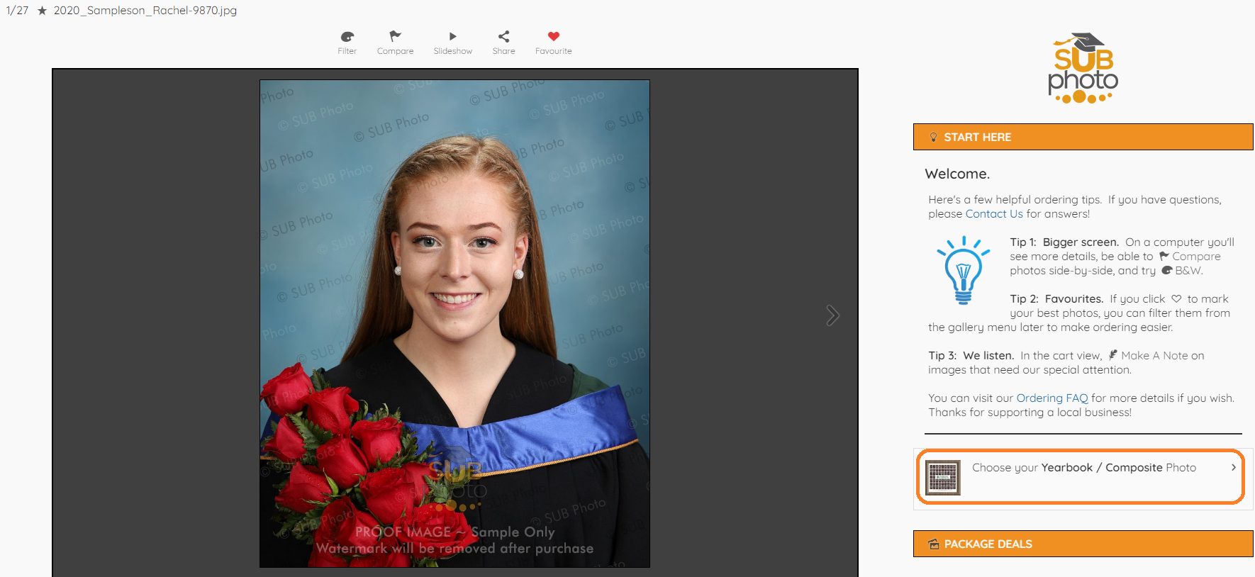Expand the PACKAGE DEALS section
Screen dimensions: 1255x577
[x=1083, y=544]
